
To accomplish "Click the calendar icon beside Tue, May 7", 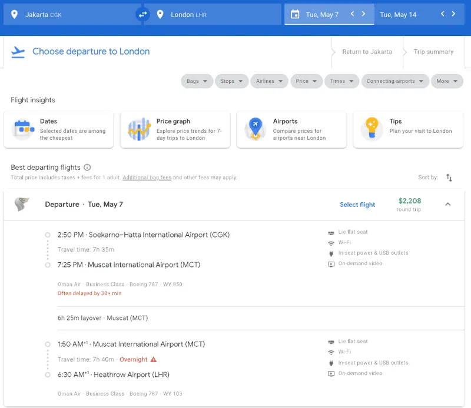I will tap(295, 14).
